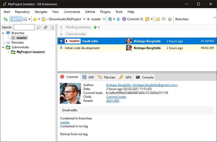Click the third layout toggle button
The height and width of the screenshot is (142, 217).
[x=25, y=19]
